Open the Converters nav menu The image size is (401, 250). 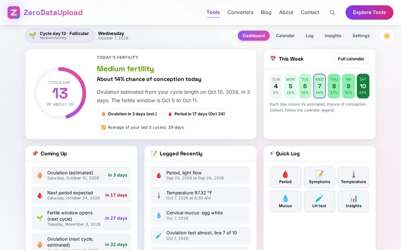tap(241, 12)
